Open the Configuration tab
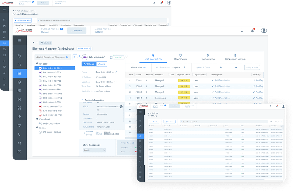This screenshot has width=295, height=193. point(208,57)
